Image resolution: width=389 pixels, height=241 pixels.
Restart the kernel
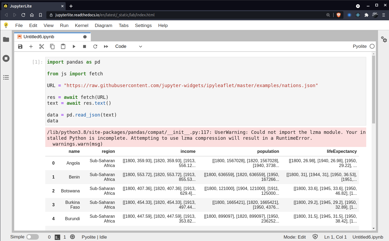pos(95,46)
